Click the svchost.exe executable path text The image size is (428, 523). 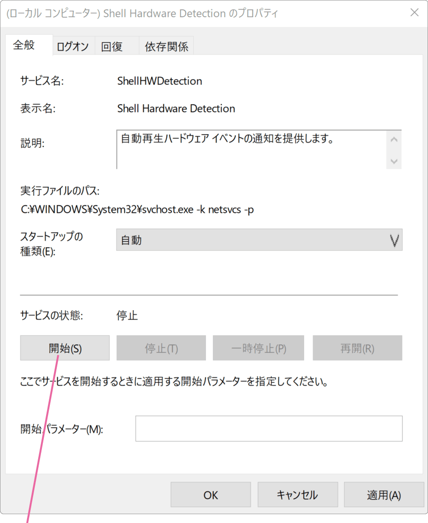click(x=137, y=210)
